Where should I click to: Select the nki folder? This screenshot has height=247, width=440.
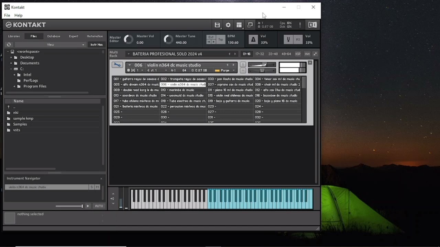click(x=16, y=113)
